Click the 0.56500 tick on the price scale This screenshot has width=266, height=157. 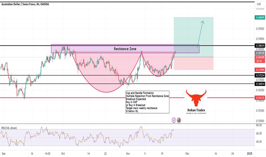pyautogui.click(x=260, y=90)
